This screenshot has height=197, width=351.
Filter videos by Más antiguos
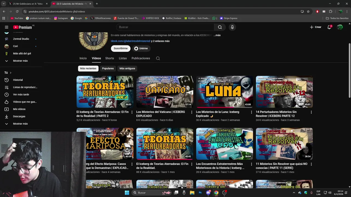click(127, 68)
